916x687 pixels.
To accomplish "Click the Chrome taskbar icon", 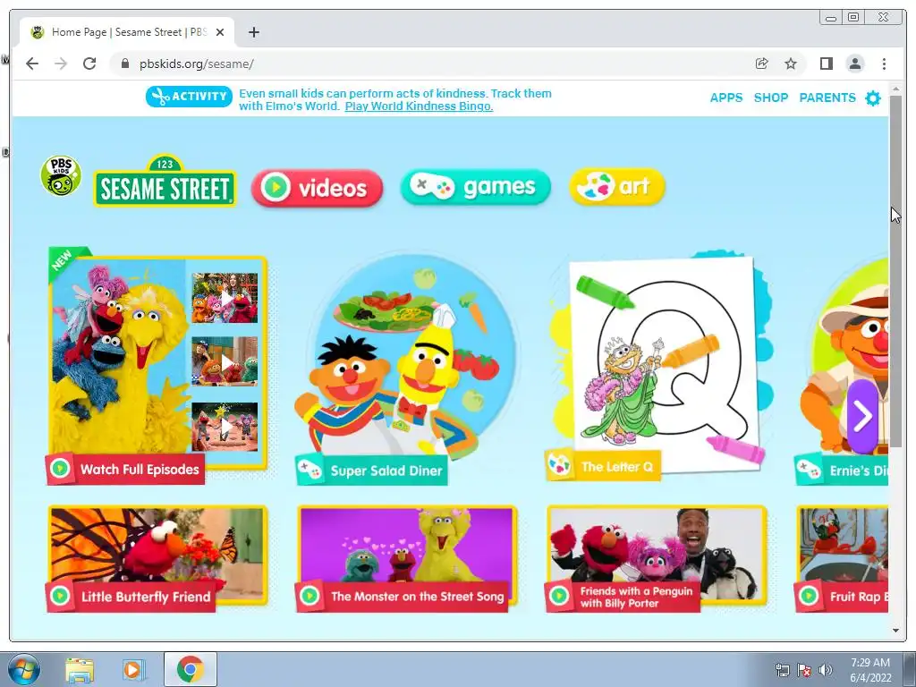I will (190, 669).
